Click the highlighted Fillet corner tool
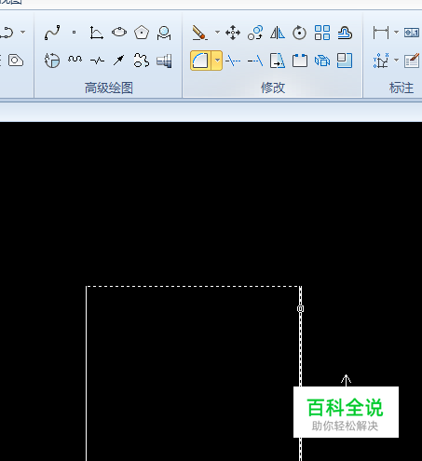The image size is (422, 461). coord(200,61)
